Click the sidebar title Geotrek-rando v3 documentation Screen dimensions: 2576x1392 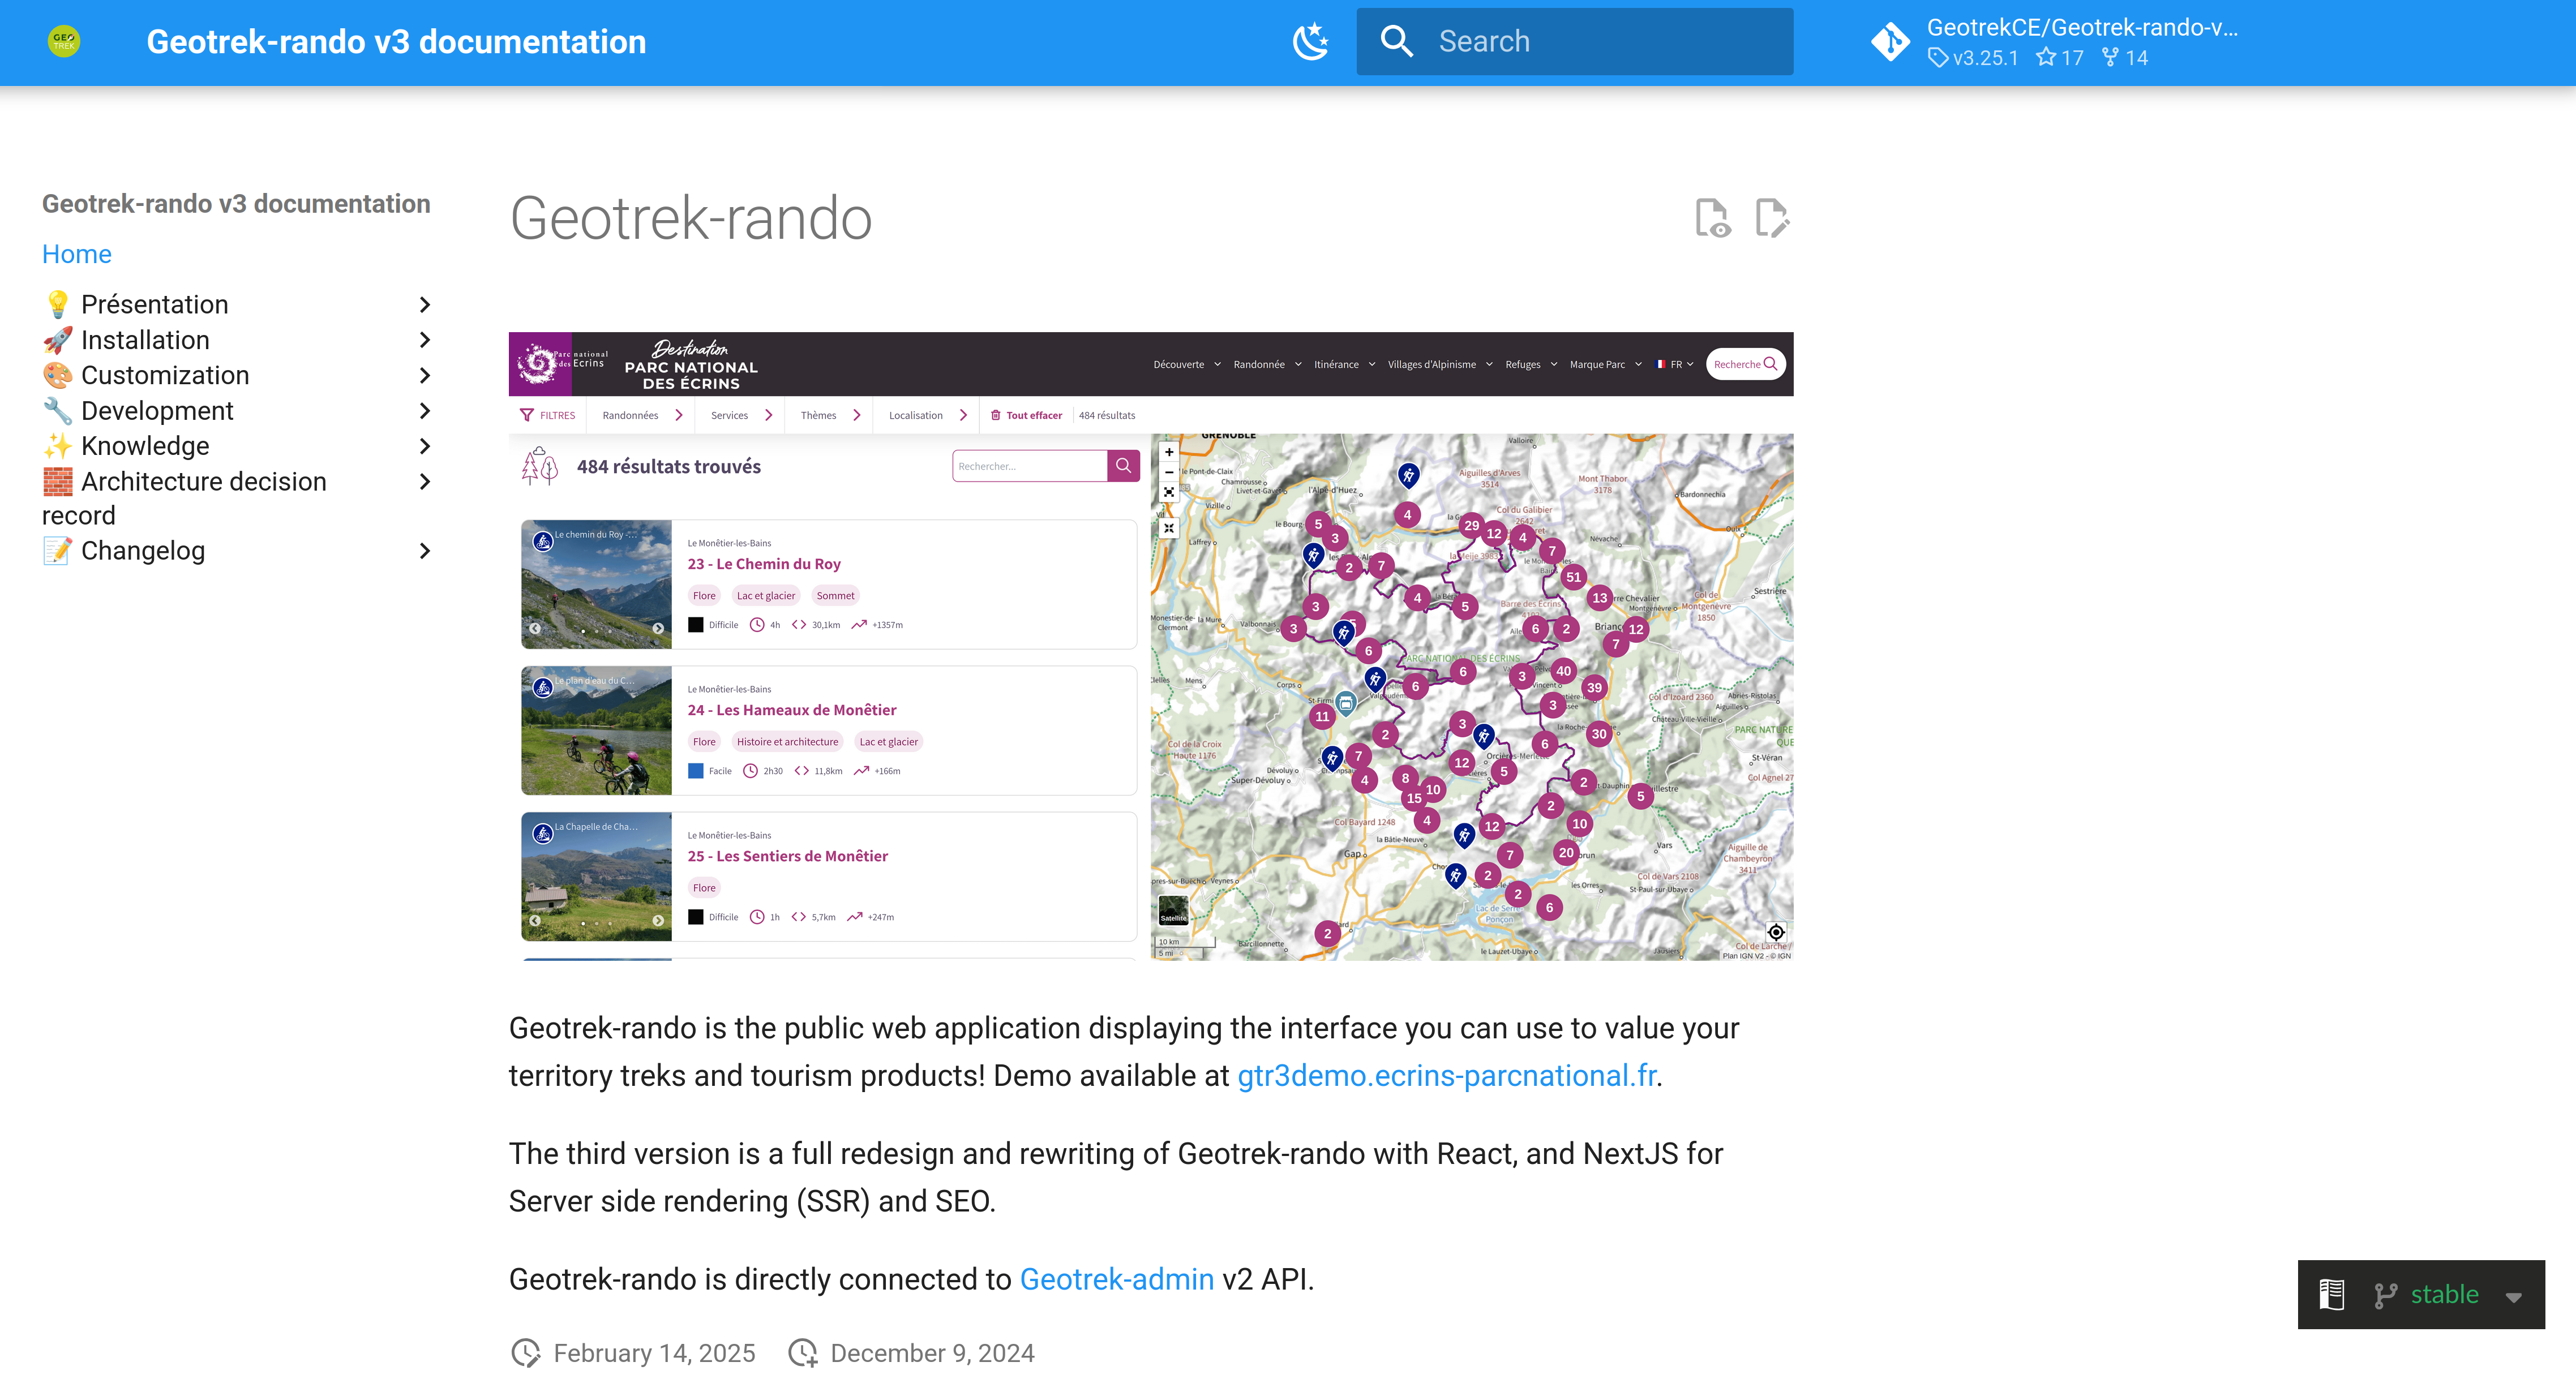click(x=236, y=204)
